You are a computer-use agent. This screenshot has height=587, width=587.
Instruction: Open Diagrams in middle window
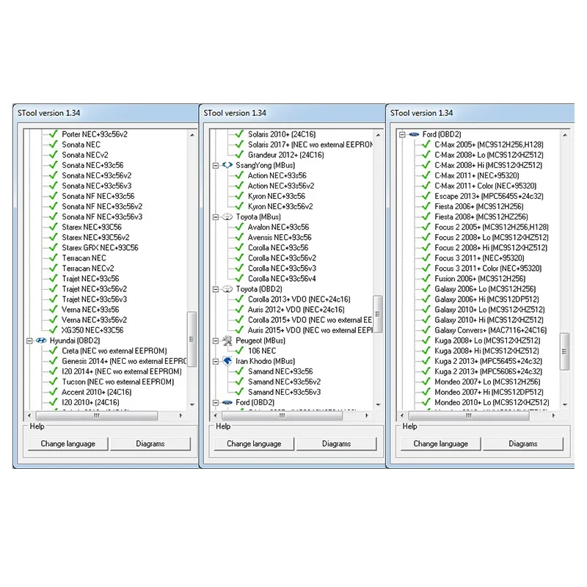pyautogui.click(x=337, y=444)
